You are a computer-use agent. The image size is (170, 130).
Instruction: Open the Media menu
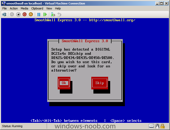(24, 8)
